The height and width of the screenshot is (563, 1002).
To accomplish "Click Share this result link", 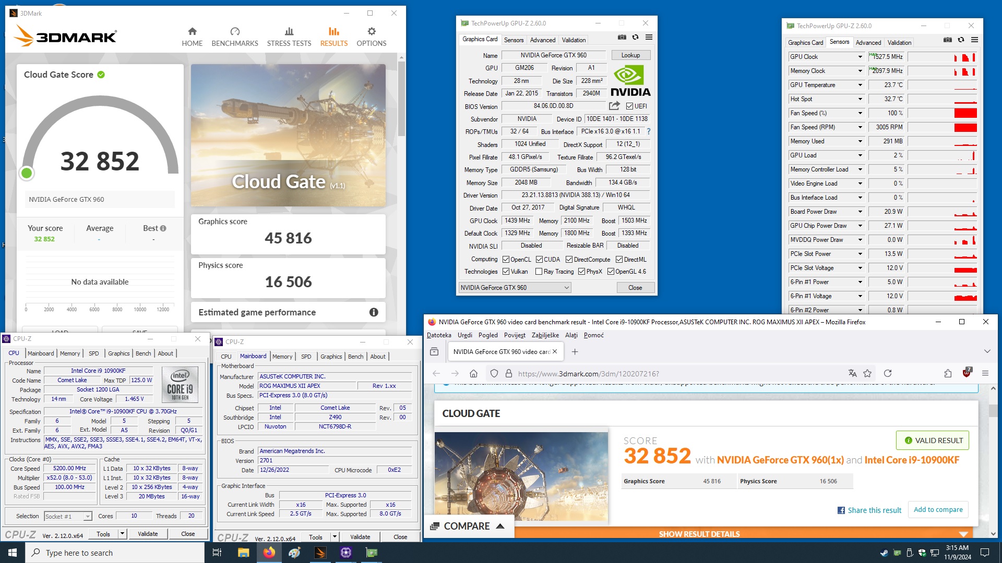I will (x=869, y=510).
